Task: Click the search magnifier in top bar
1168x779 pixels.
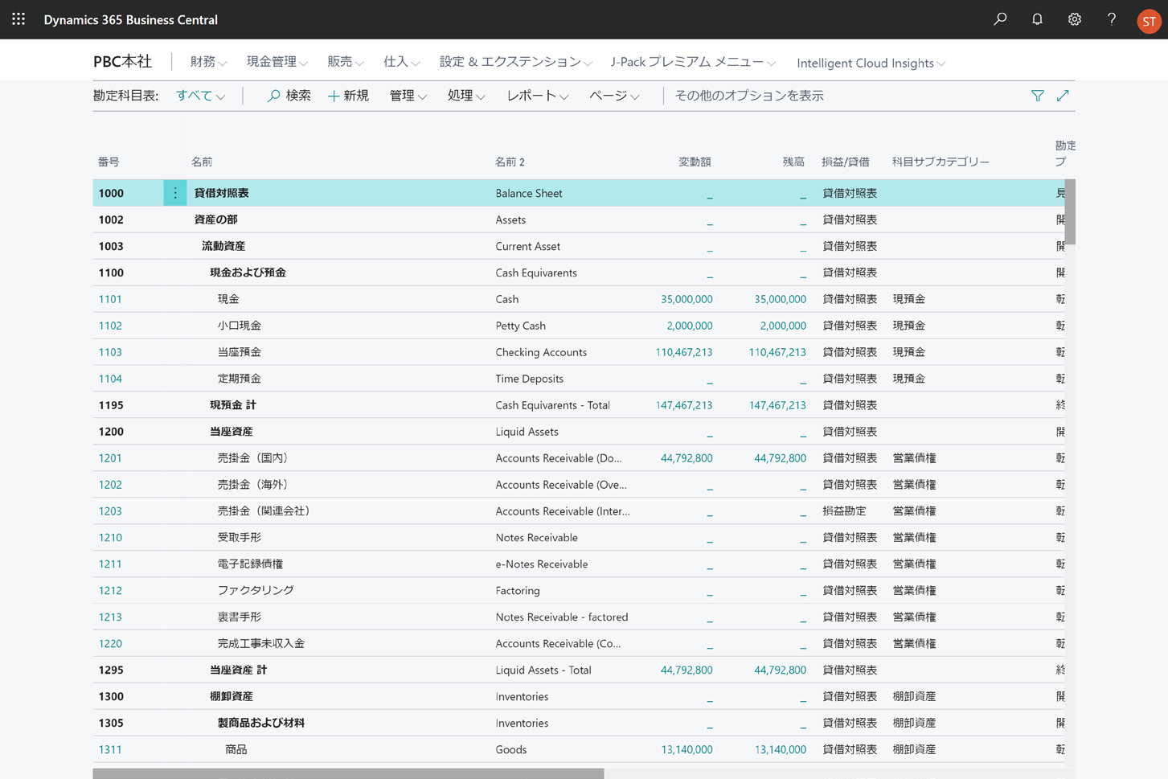Action: (x=1000, y=19)
